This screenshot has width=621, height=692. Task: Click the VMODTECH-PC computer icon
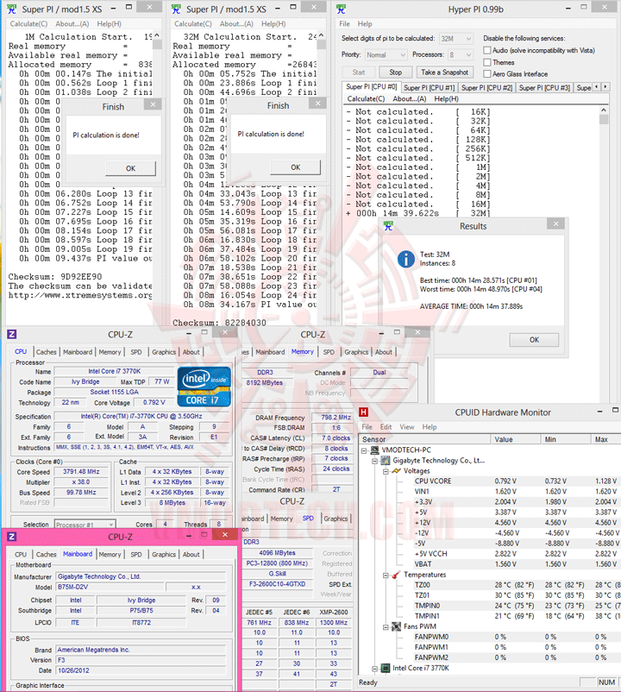point(375,450)
